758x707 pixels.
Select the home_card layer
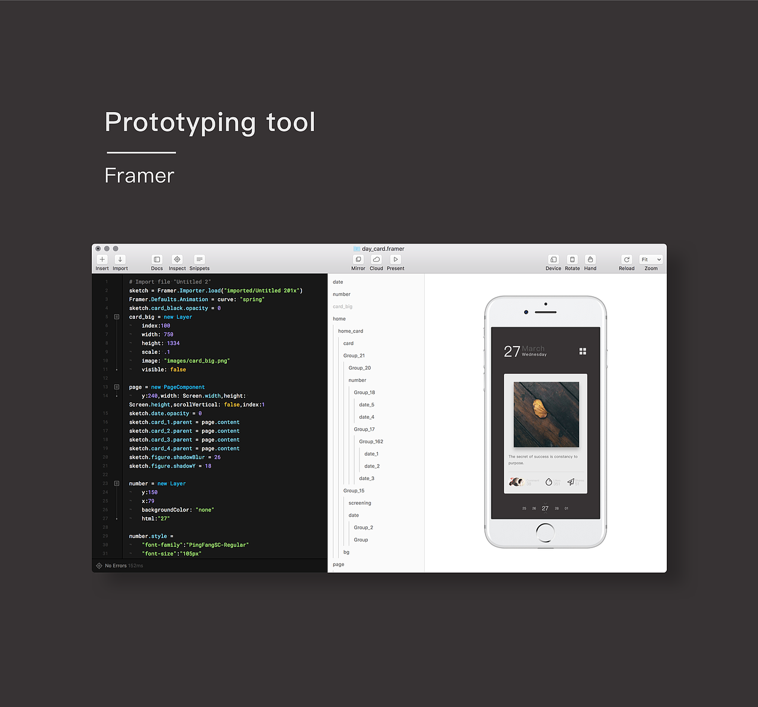click(351, 331)
